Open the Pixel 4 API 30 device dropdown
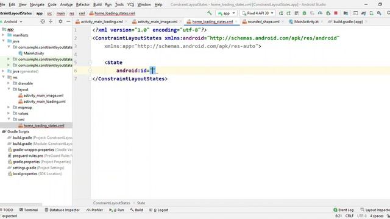This screenshot has height=219, width=390. pos(258,13)
